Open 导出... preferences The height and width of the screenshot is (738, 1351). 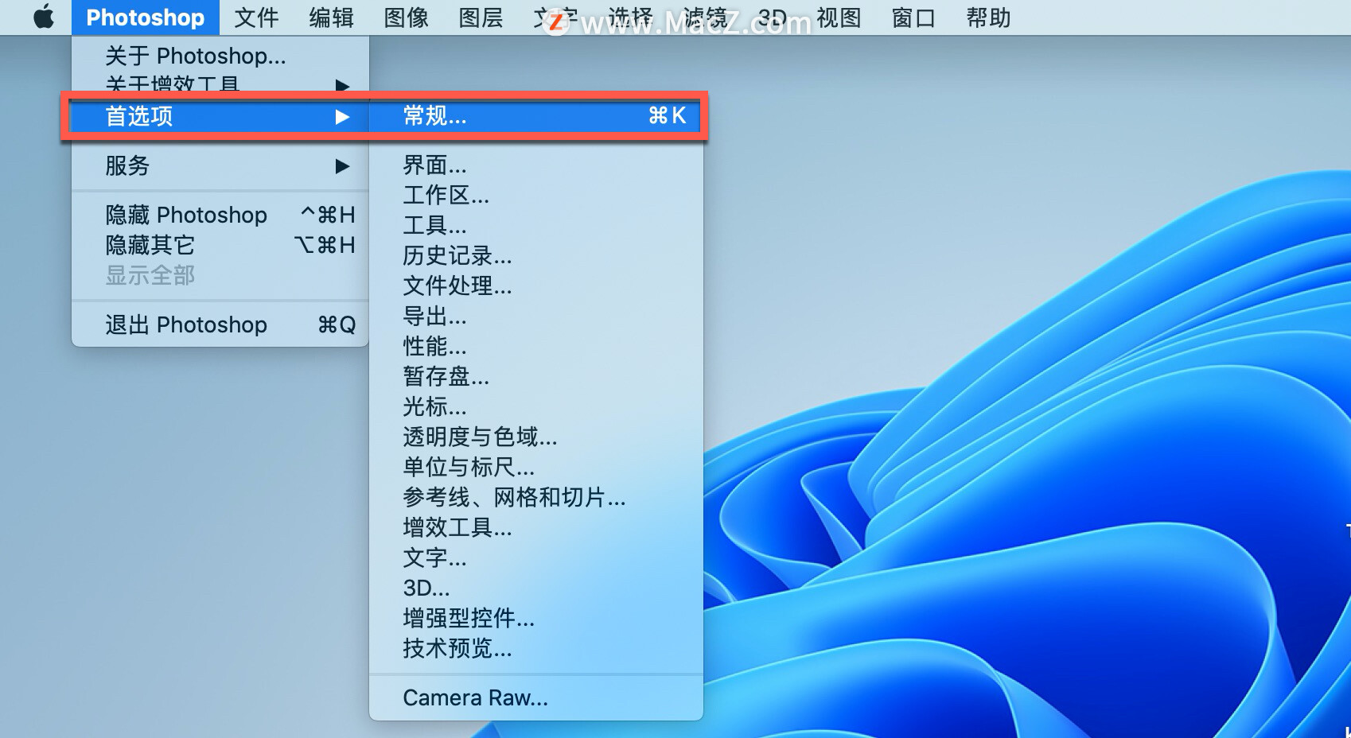point(536,317)
